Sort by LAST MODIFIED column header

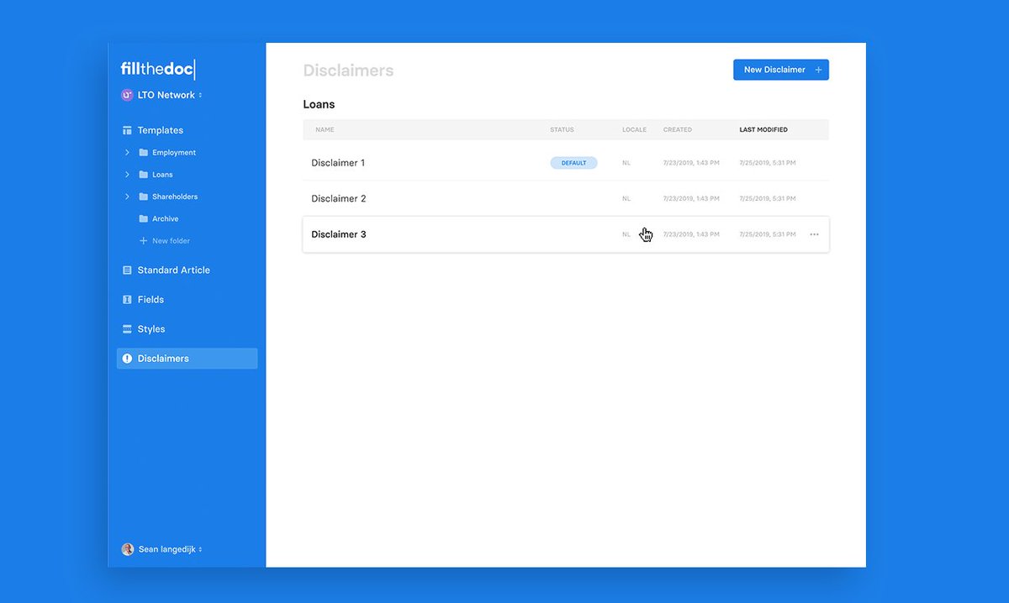[763, 130]
